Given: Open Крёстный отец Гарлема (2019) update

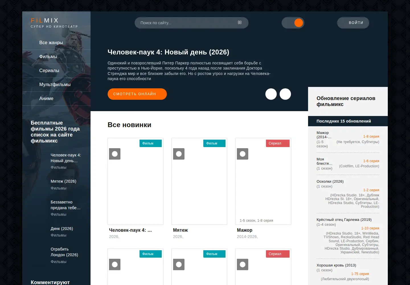Looking at the screenshot, I should (344, 219).
